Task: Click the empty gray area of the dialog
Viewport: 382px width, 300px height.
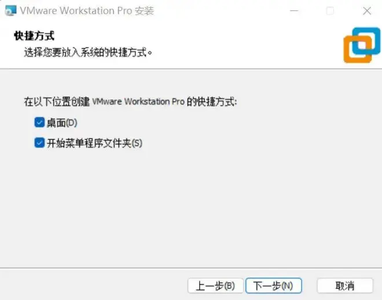Action: click(191, 207)
